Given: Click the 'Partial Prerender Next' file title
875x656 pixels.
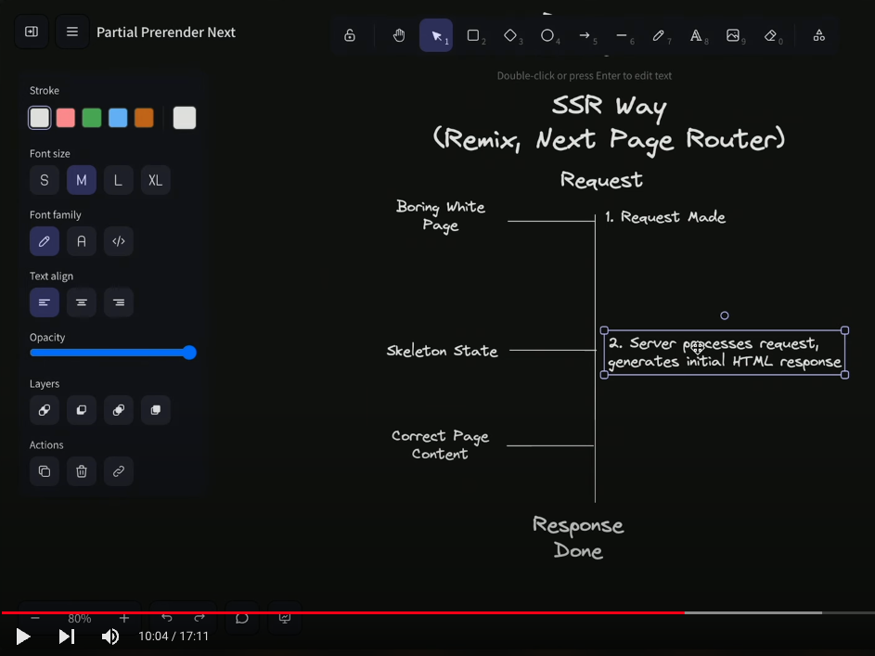Looking at the screenshot, I should (166, 32).
